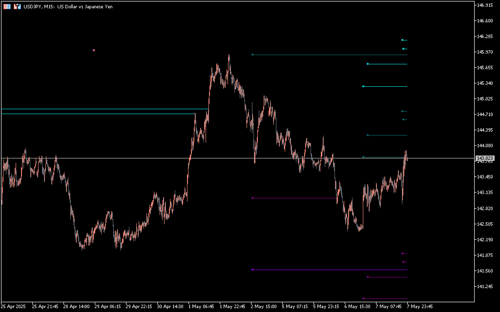The image size is (500, 312).
Task: Click the "25 Apr 2025" time axis label
Action: click(x=13, y=307)
